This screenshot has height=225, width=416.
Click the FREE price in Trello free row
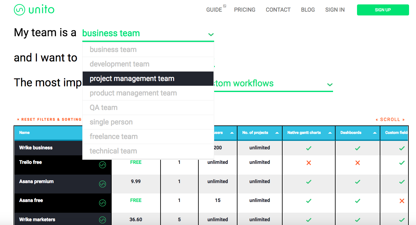pos(136,162)
